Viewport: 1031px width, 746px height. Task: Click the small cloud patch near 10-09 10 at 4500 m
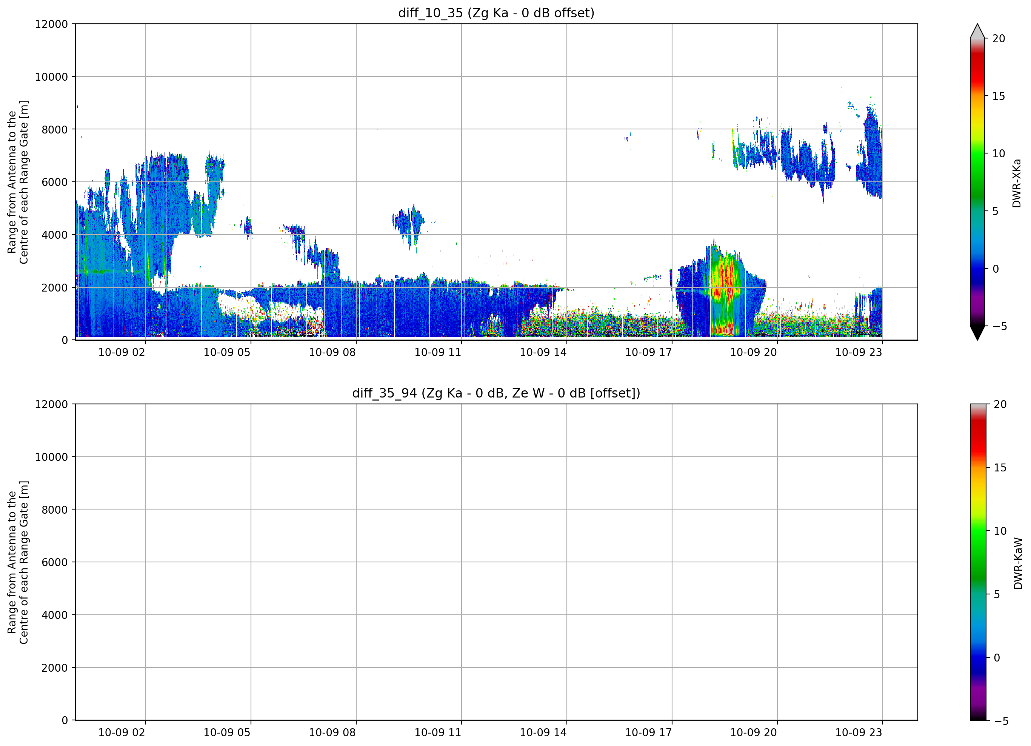[x=408, y=225]
